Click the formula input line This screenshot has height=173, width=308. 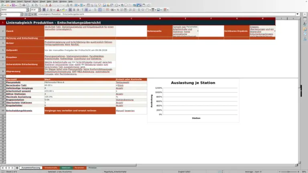pyautogui.click(x=166, y=14)
